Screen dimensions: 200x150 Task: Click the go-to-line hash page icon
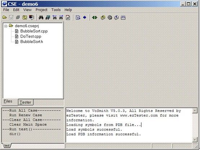pyautogui.click(x=68, y=17)
